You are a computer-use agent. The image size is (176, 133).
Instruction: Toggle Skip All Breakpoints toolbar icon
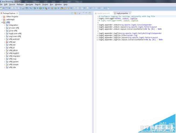tap(31, 8)
